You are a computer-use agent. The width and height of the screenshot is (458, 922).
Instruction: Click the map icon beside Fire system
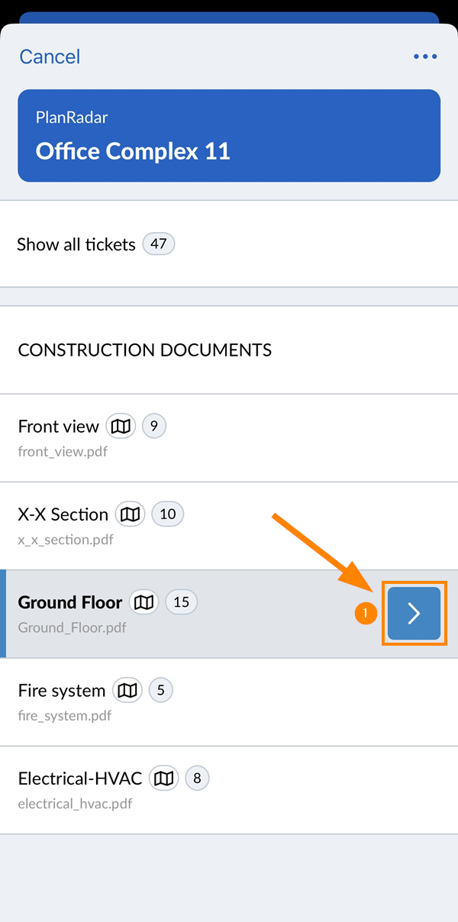[127, 691]
